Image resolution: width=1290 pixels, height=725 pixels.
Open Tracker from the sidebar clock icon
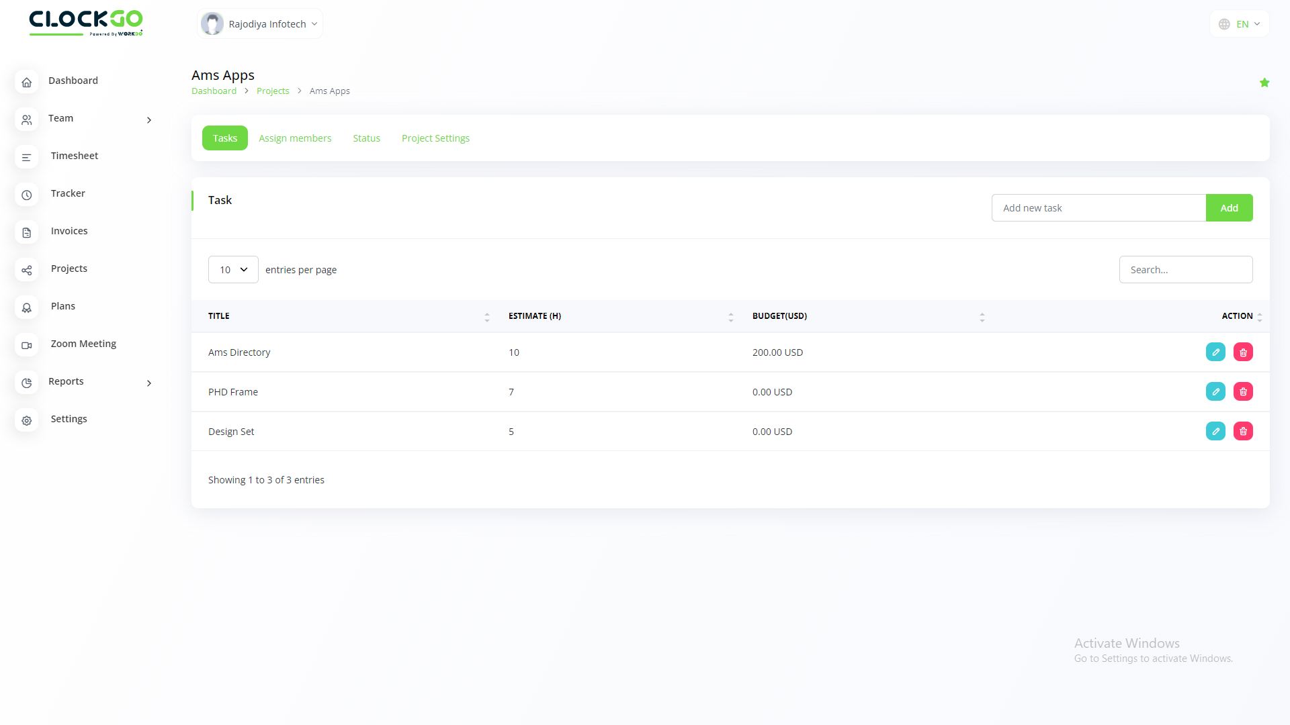pos(27,195)
